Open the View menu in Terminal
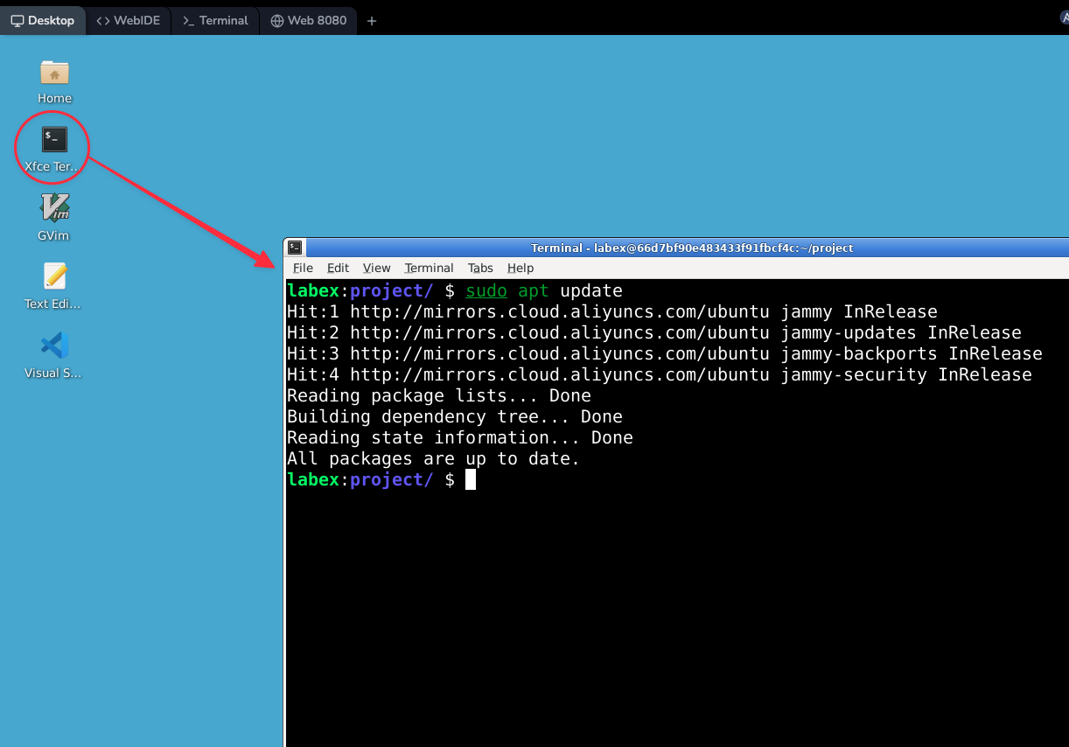Viewport: 1069px width, 747px height. point(376,268)
